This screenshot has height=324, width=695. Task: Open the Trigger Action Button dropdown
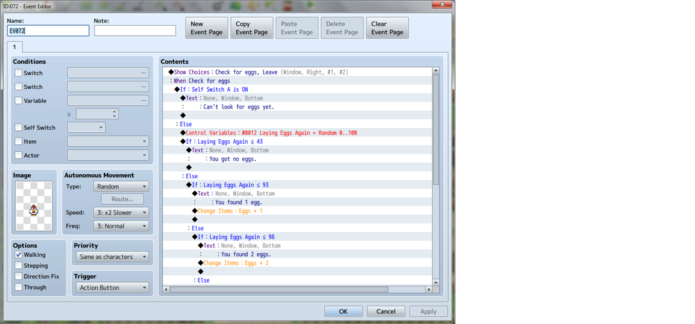click(x=112, y=287)
